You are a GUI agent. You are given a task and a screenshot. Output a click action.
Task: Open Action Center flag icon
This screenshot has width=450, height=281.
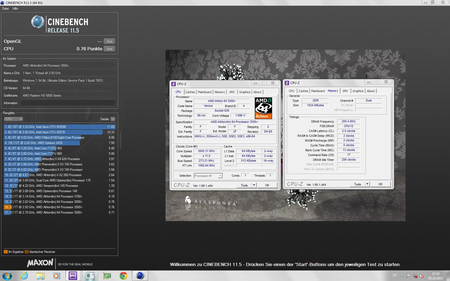coord(408,276)
